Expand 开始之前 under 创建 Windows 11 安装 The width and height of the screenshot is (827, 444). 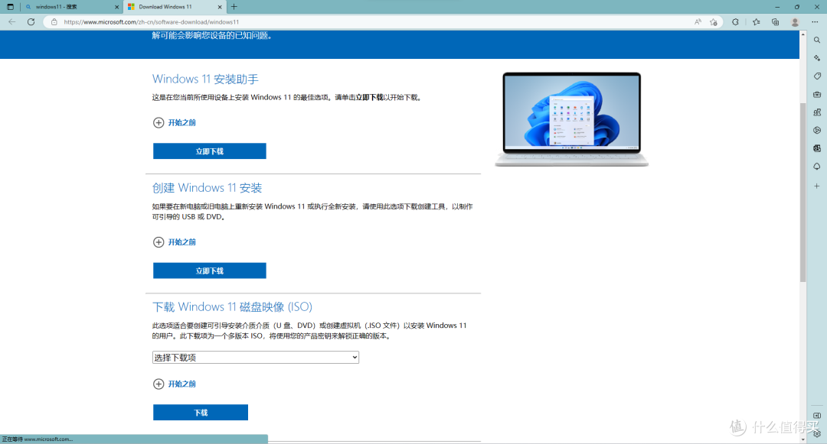174,242
